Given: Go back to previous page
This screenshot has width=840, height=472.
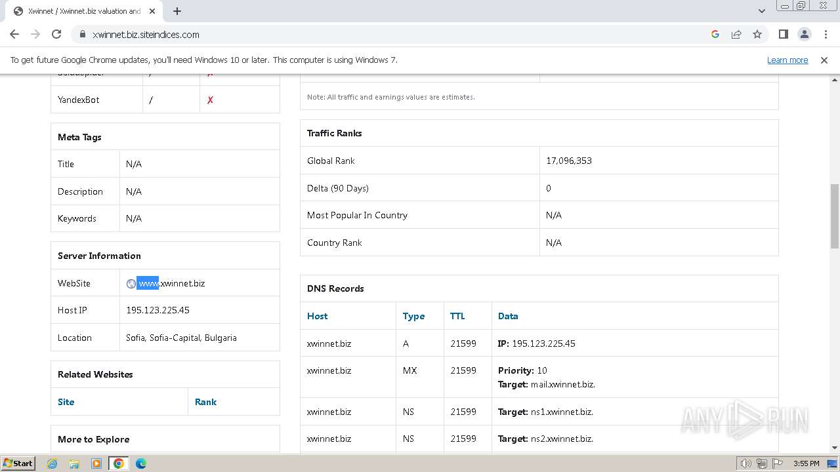Looking at the screenshot, I should (14, 34).
